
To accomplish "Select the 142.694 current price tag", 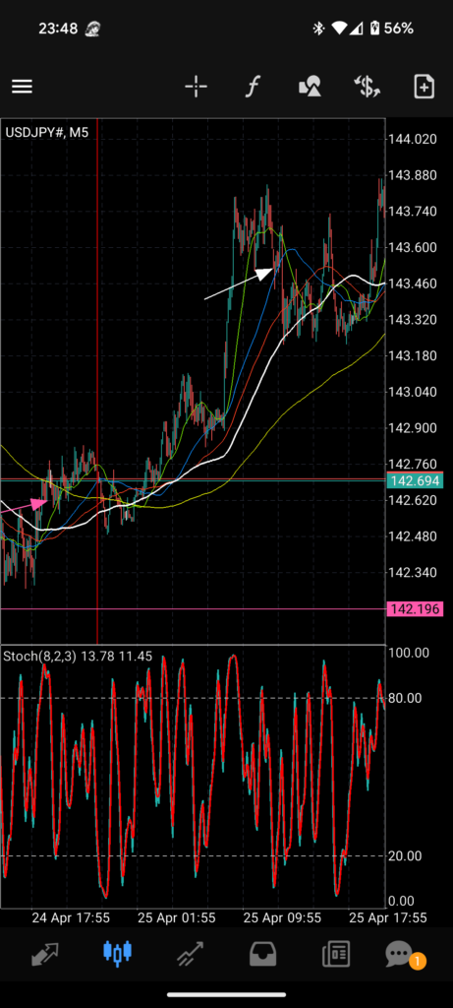I will coord(415,480).
